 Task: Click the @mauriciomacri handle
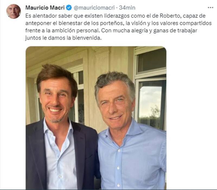[94, 8]
